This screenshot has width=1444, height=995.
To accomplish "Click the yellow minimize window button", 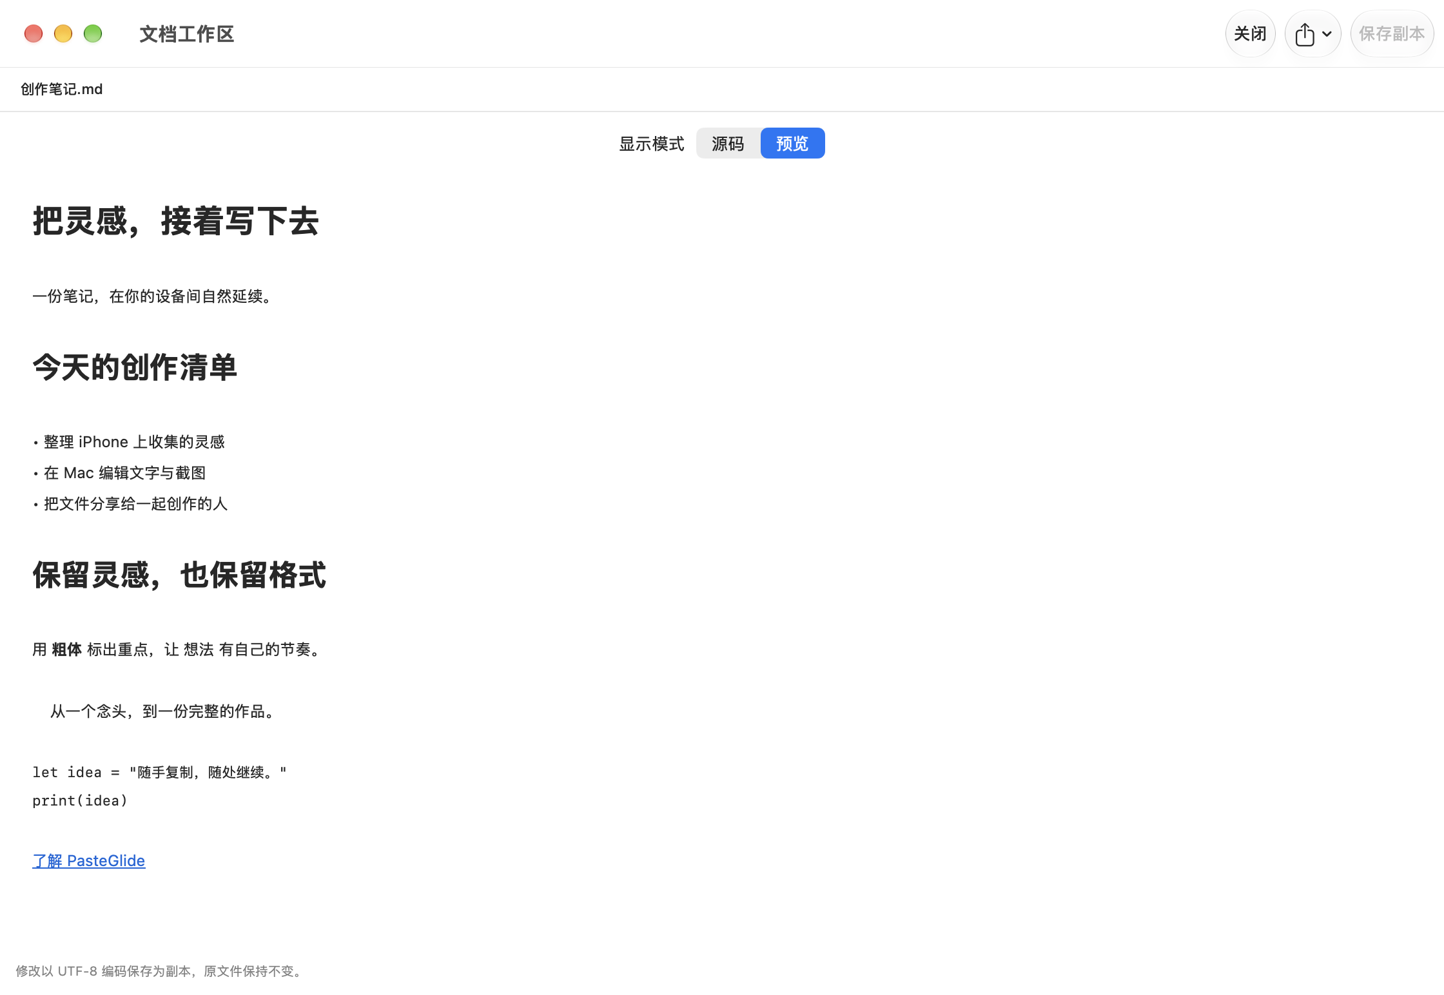I will pyautogui.click(x=63, y=34).
